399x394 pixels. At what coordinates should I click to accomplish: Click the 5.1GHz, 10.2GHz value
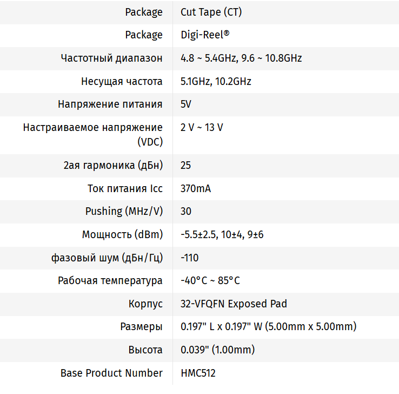click(x=216, y=82)
